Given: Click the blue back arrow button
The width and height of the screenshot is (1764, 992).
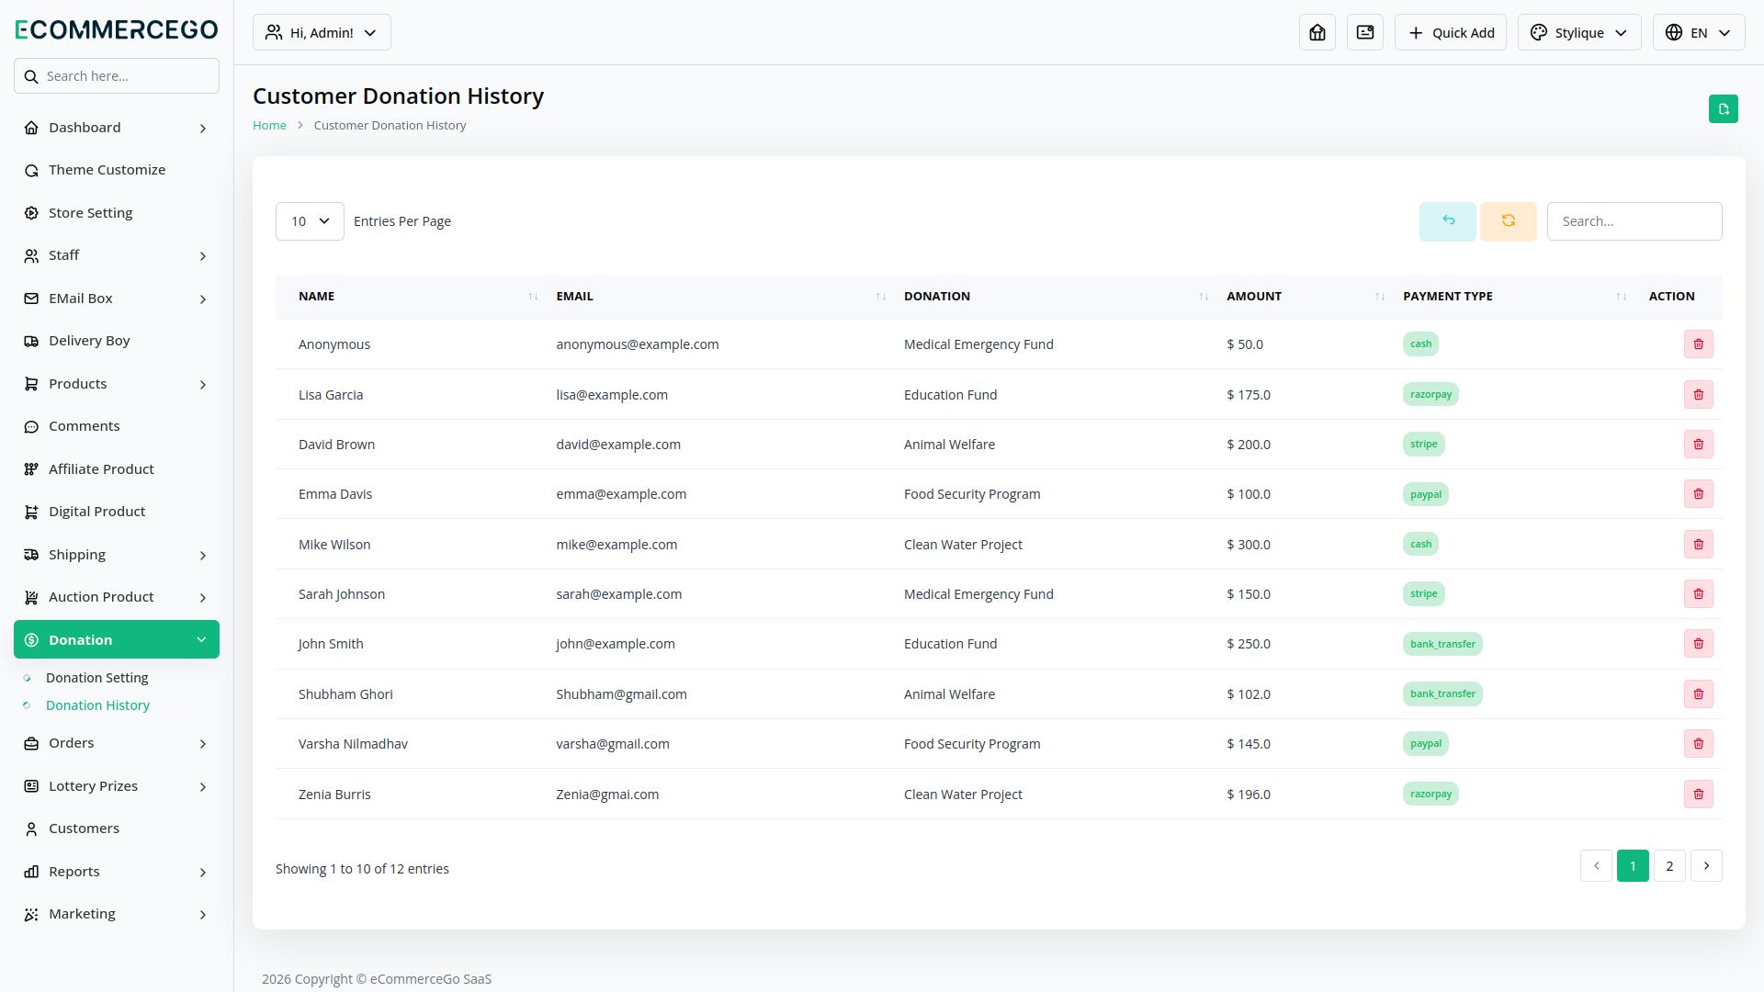Looking at the screenshot, I should (x=1448, y=221).
